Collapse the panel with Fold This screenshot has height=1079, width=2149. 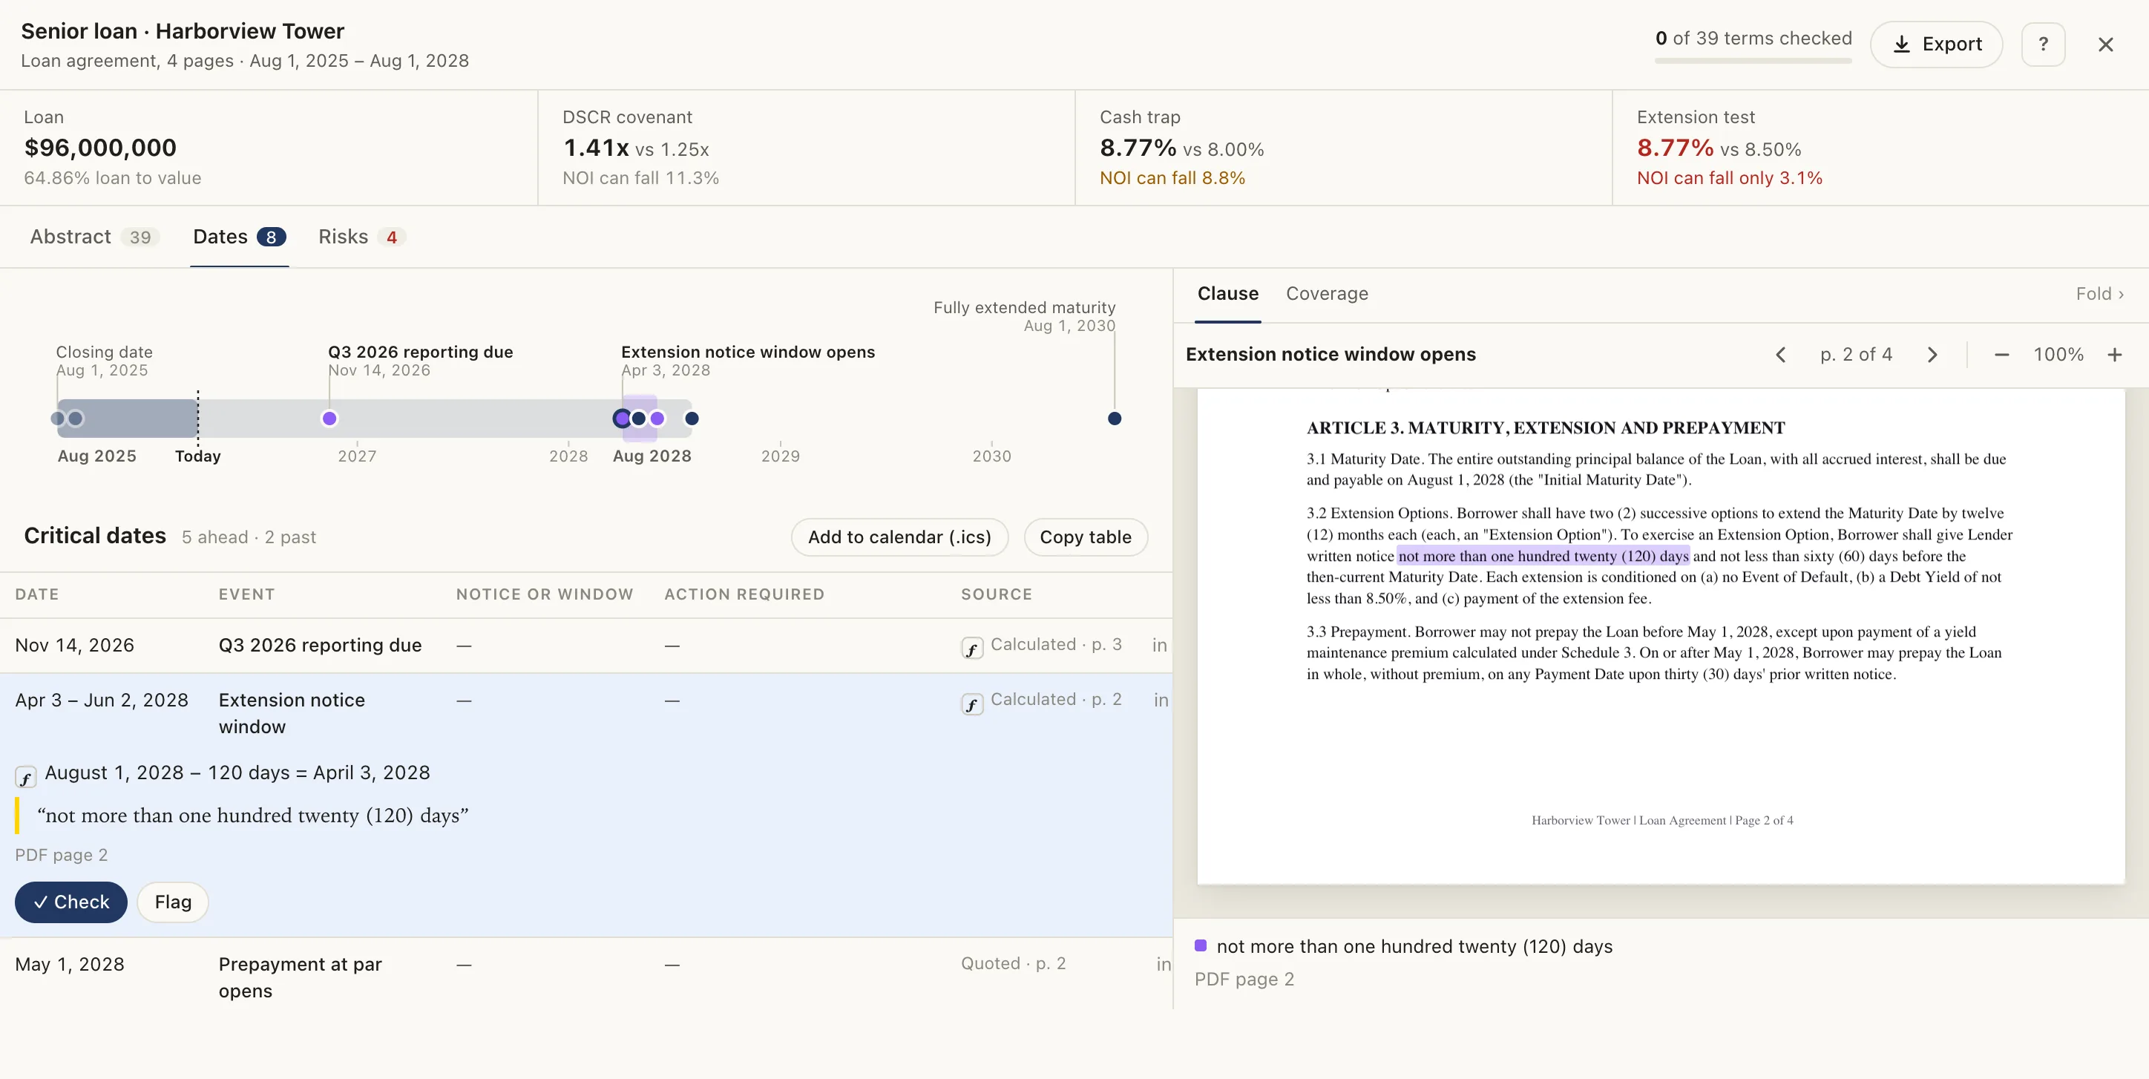pos(2100,294)
